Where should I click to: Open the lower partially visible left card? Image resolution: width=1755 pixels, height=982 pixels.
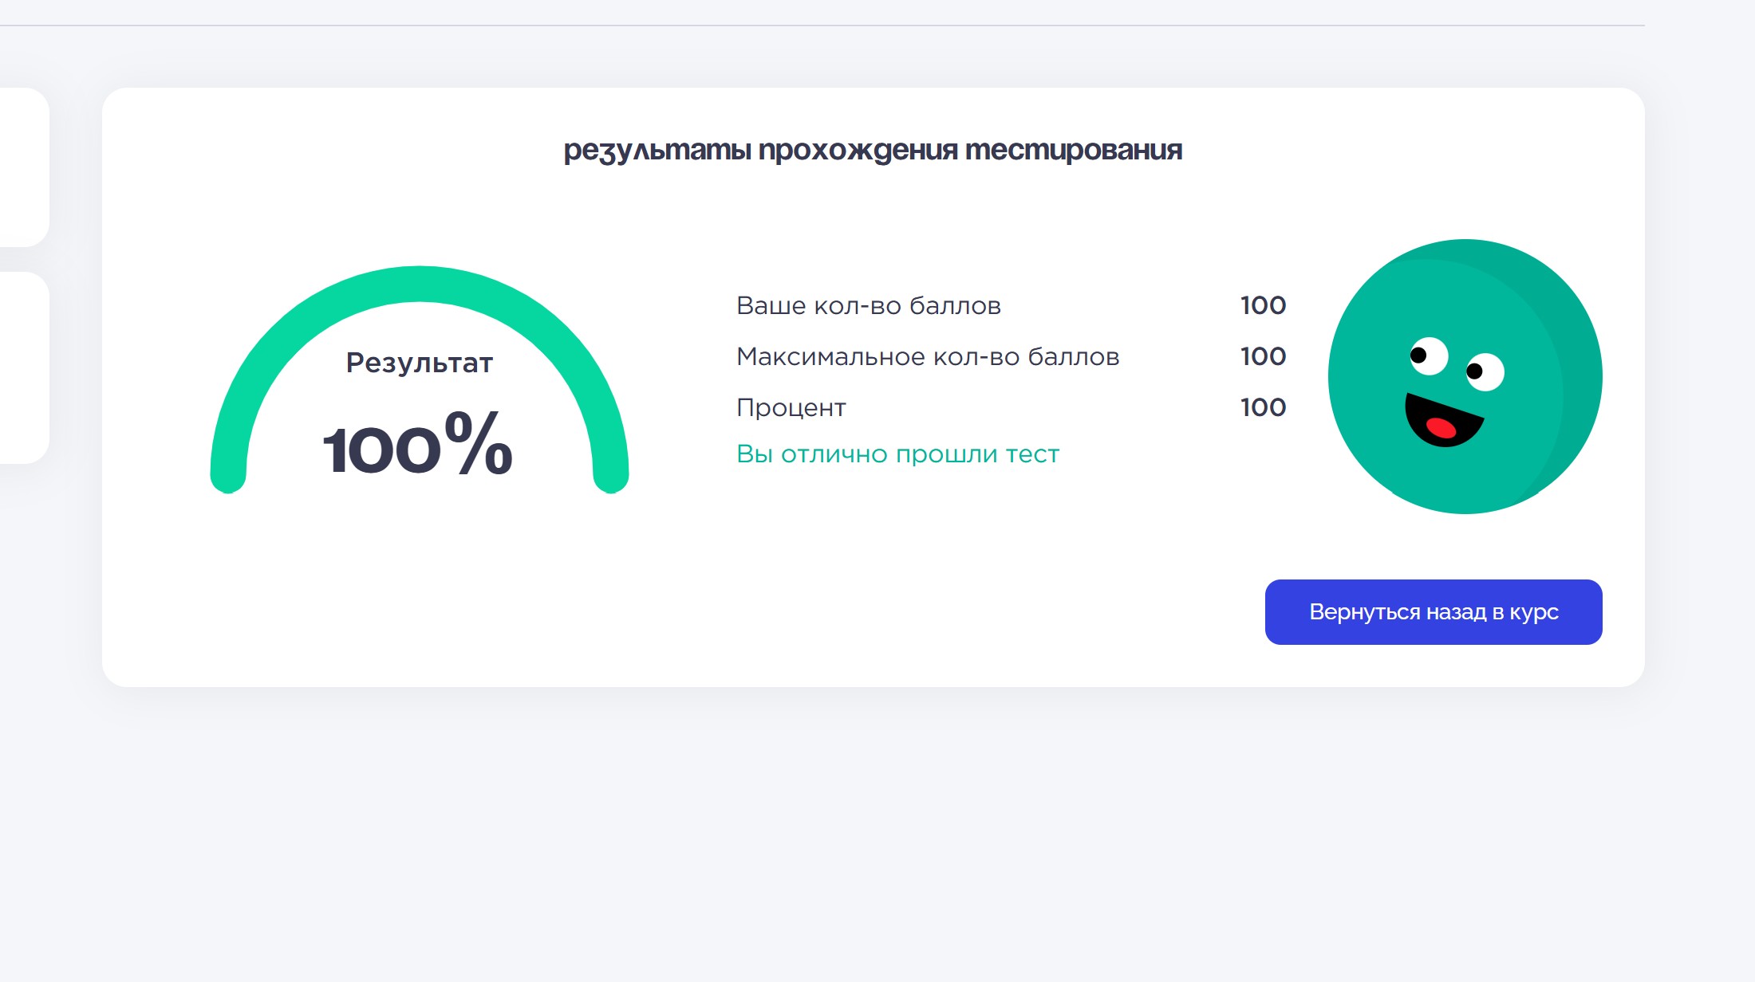pos(24,367)
